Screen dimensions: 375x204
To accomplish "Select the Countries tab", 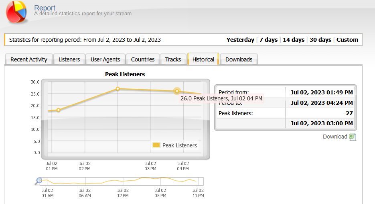I will (143, 59).
